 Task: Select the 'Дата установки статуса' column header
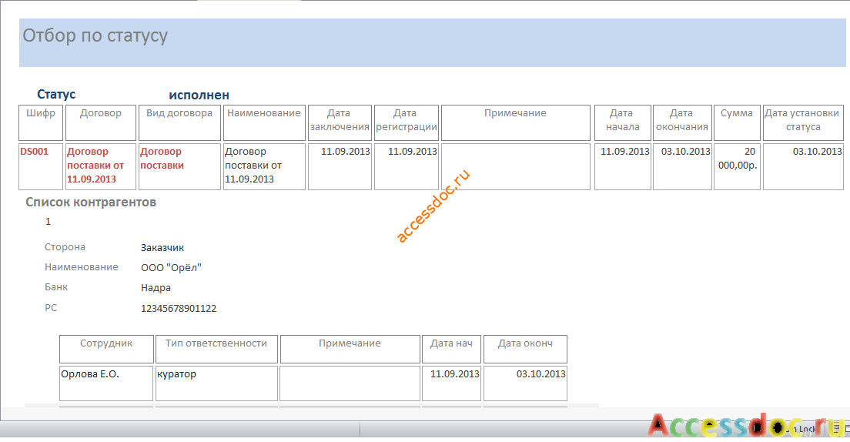tap(803, 122)
